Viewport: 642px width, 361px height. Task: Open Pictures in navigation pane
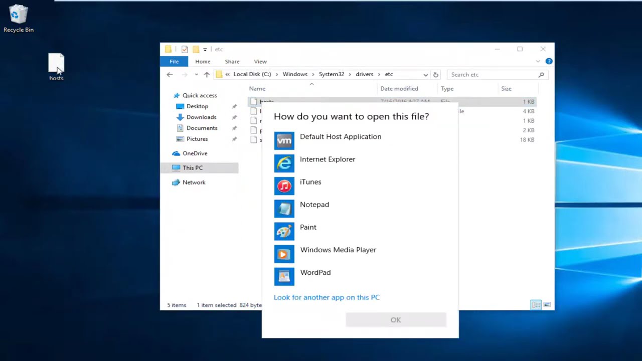pyautogui.click(x=197, y=139)
